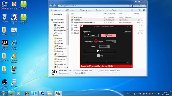Minimize the STREAMCRAFT BruteChecker window
The width and height of the screenshot is (172, 96).
pyautogui.click(x=127, y=26)
